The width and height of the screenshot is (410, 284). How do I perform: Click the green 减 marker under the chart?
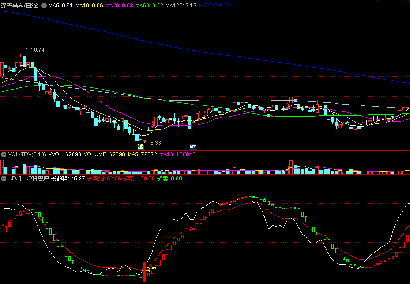point(141,147)
